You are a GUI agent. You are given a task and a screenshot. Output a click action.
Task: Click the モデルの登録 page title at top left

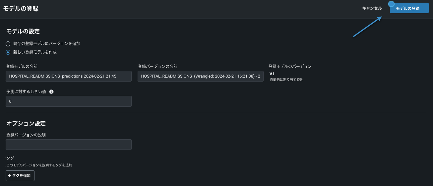pos(21,9)
